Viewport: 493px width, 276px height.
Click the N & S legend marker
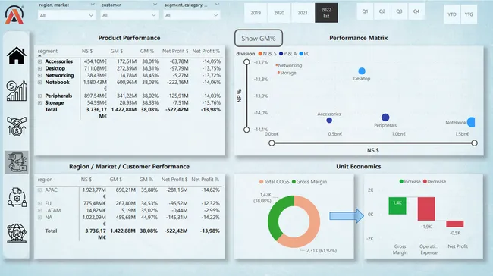(x=260, y=54)
